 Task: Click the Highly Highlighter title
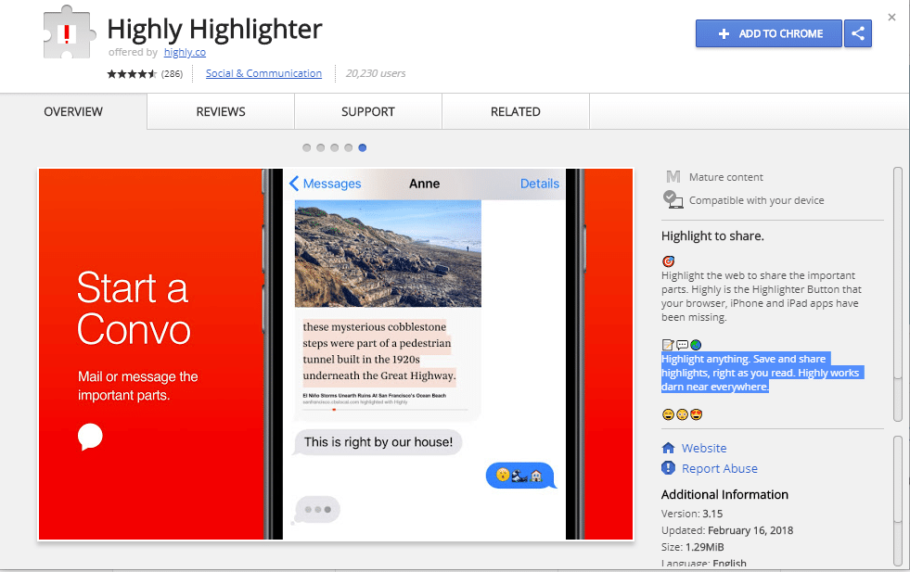click(214, 29)
